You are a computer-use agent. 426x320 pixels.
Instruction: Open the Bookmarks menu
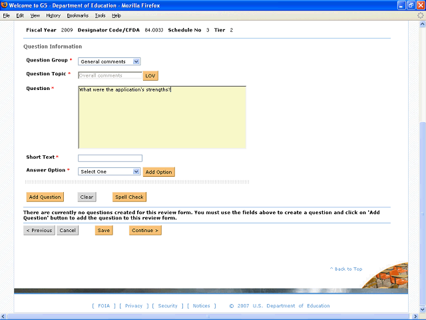point(78,16)
